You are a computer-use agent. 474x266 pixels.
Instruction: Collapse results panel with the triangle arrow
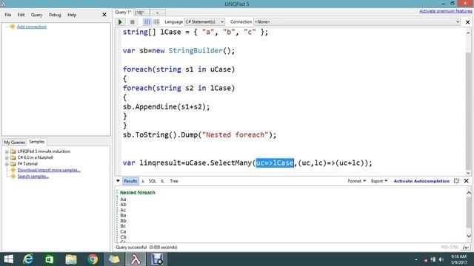point(118,181)
